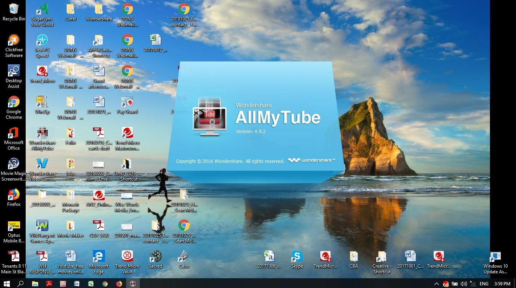This screenshot has height=288, width=516.
Task: Open Trend_Micro desktop icon
Action: pyautogui.click(x=42, y=74)
